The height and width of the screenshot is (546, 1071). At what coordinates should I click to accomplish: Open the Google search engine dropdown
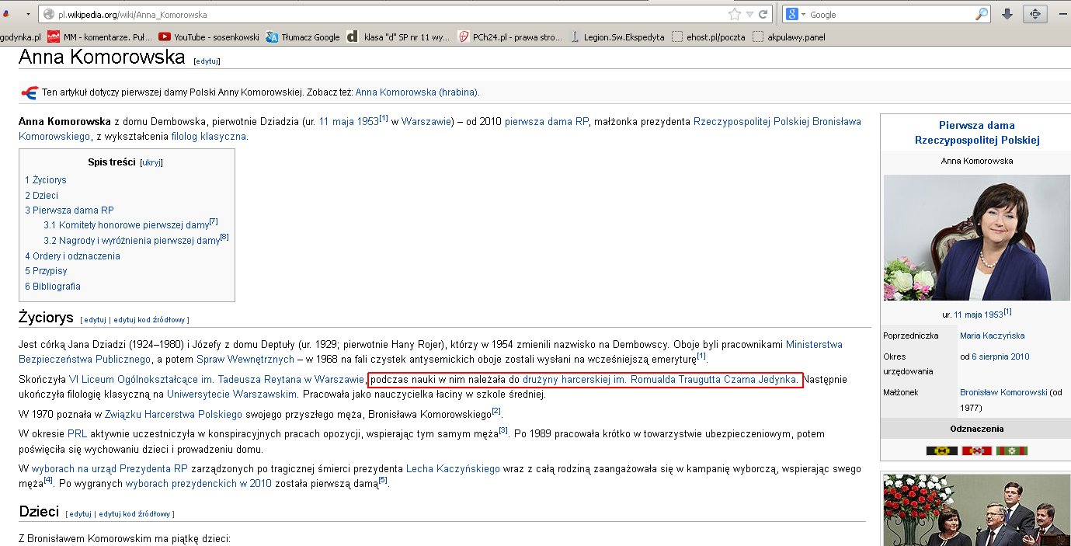pyautogui.click(x=798, y=14)
